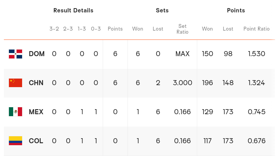The image size is (279, 156).
Task: Select the DOM team name
Action: pos(37,54)
